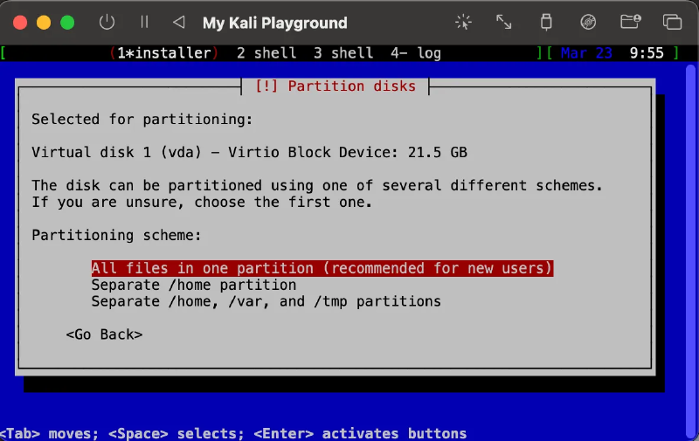Click the green full-screen window button

coord(67,23)
